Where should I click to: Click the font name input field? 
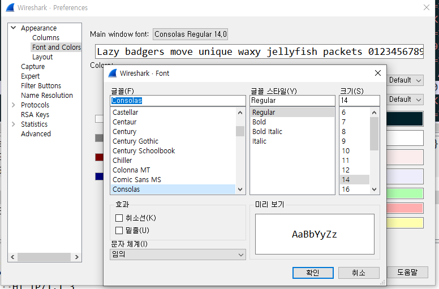178,101
